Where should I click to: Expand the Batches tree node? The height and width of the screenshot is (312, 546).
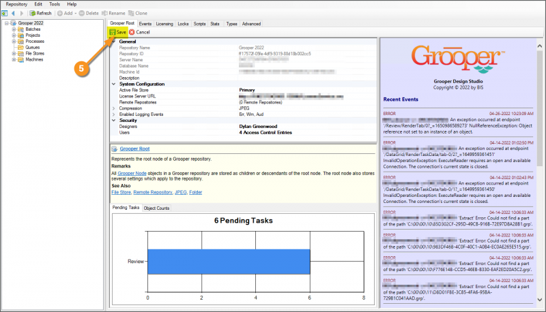pos(14,30)
